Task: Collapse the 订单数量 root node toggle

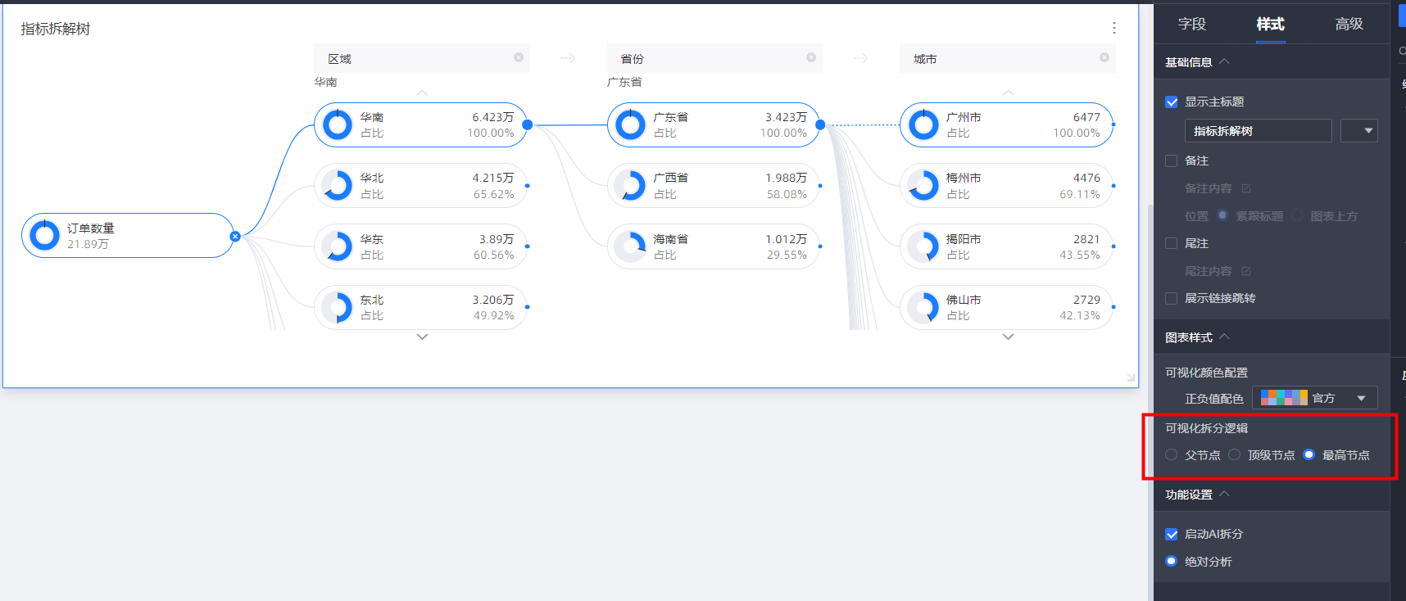Action: [x=235, y=236]
